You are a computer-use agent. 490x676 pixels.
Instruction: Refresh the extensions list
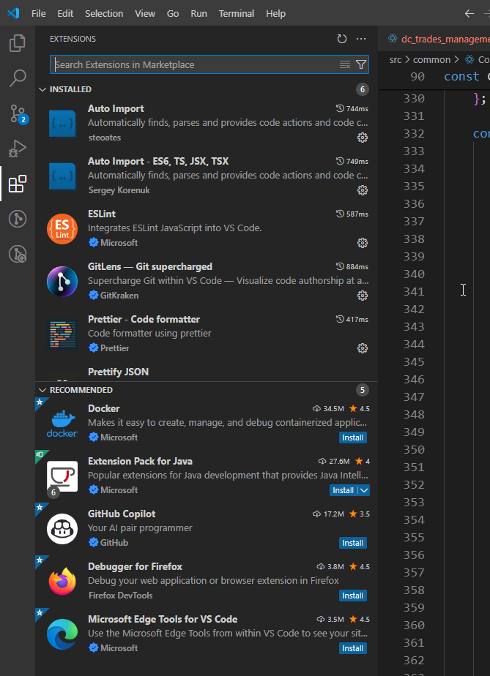(342, 39)
